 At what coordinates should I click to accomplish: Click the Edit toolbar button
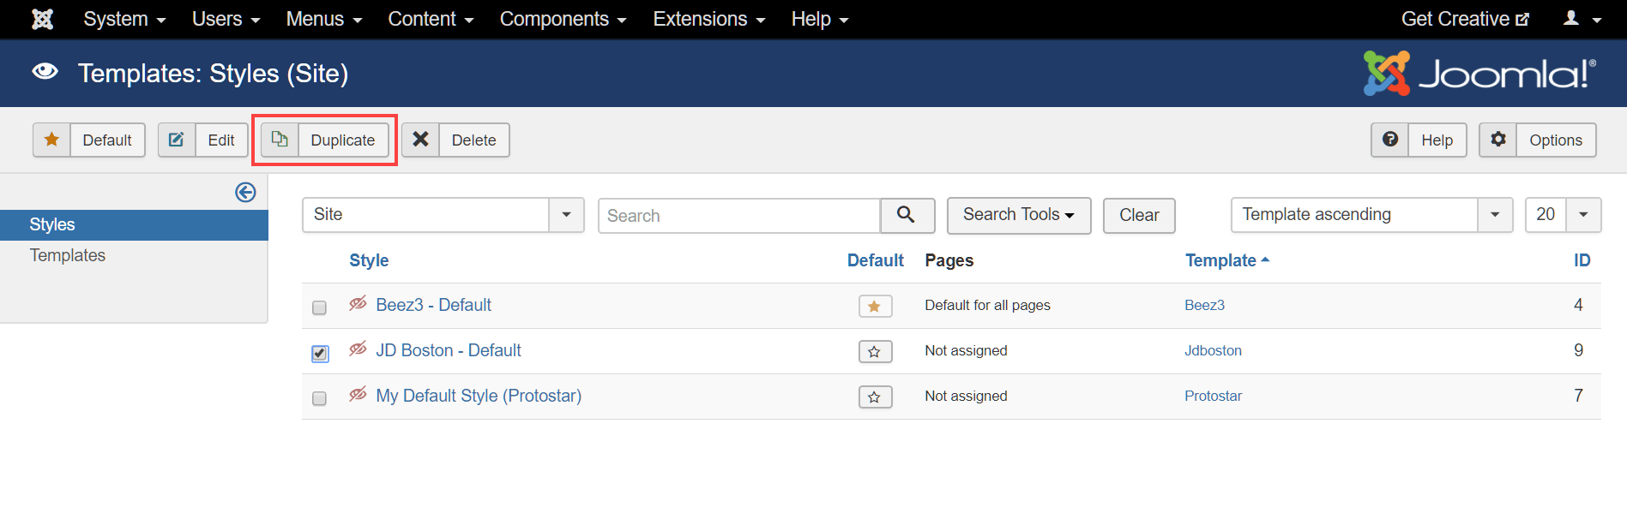point(203,140)
